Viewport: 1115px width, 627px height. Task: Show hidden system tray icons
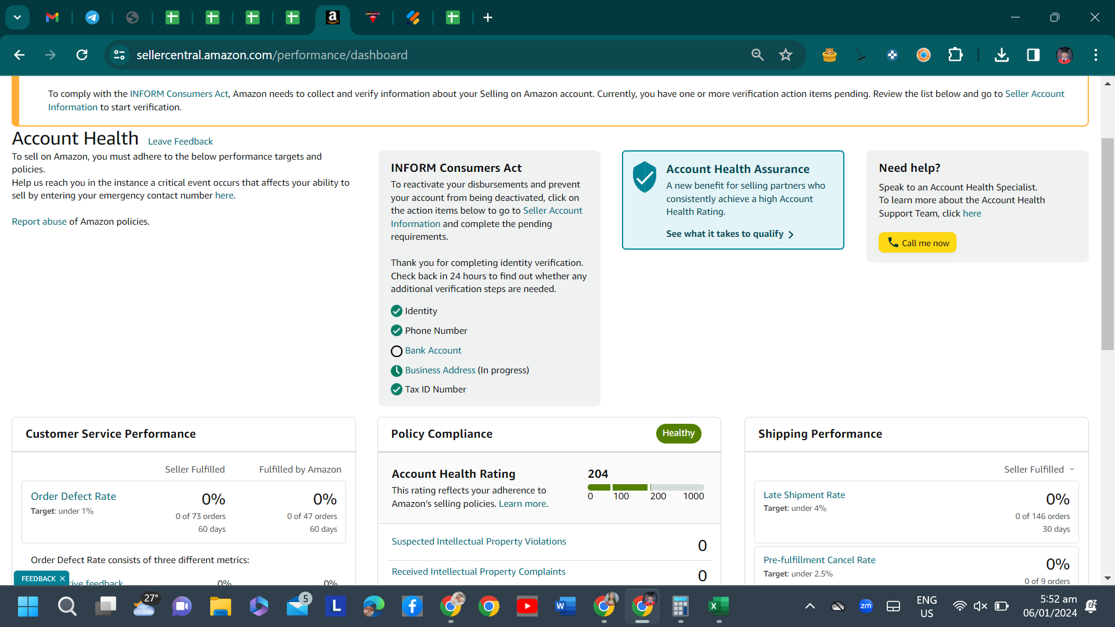click(x=810, y=607)
